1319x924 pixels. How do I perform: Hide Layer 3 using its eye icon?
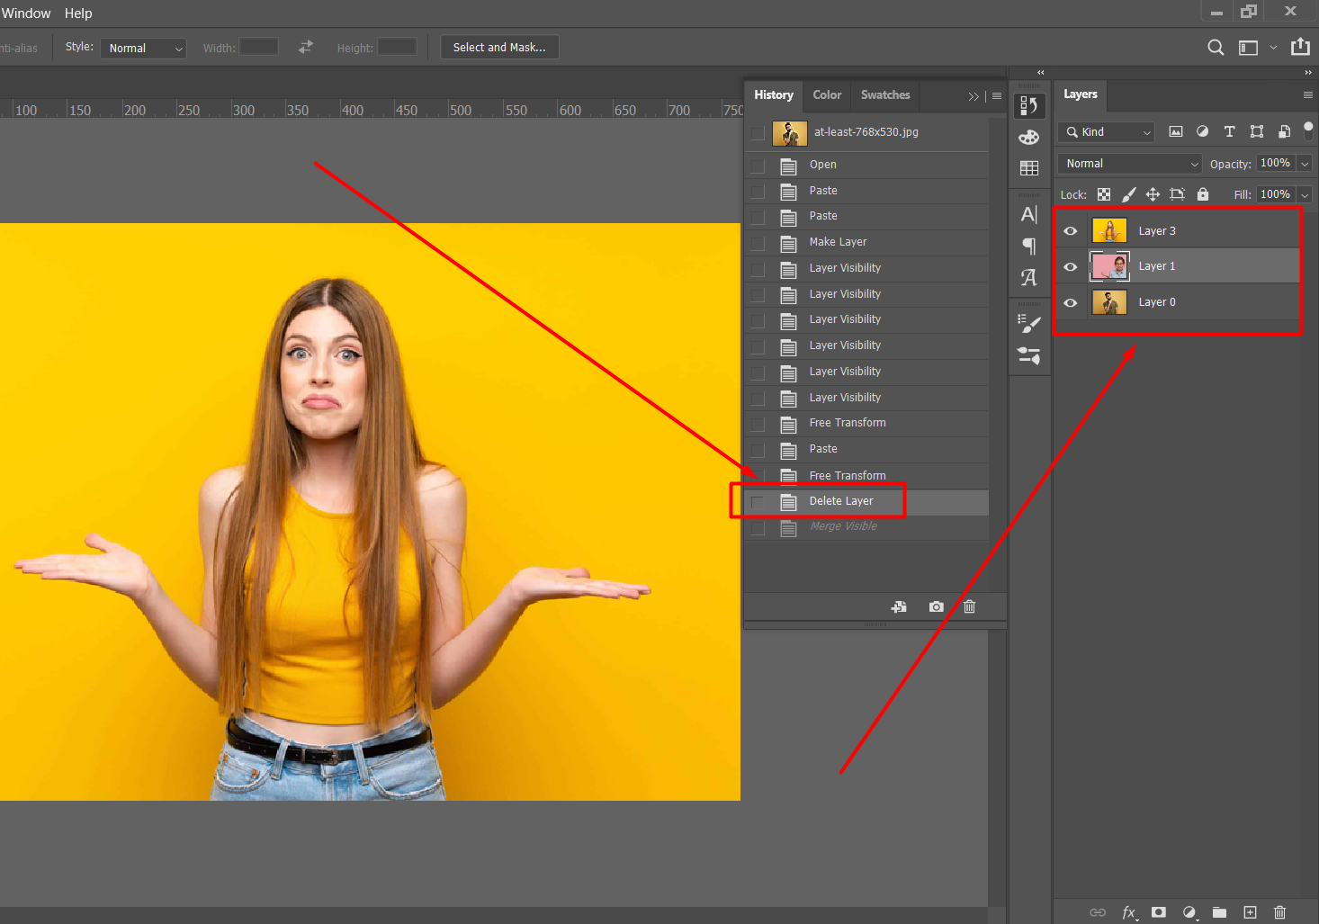(x=1071, y=231)
